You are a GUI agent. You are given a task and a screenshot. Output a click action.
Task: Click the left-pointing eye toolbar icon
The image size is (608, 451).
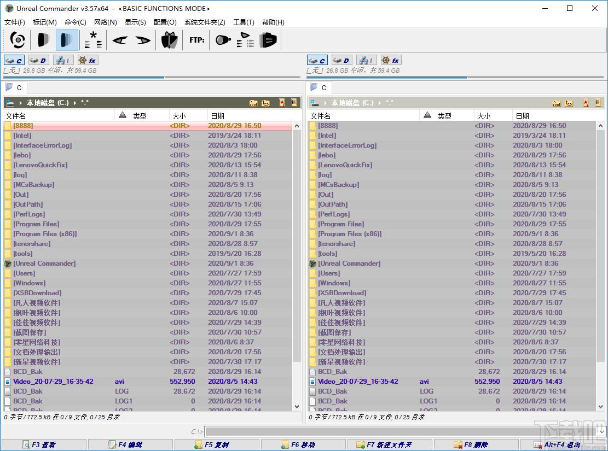[120, 40]
